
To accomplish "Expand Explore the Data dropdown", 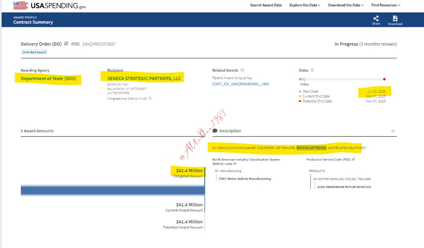I will tap(305, 5).
